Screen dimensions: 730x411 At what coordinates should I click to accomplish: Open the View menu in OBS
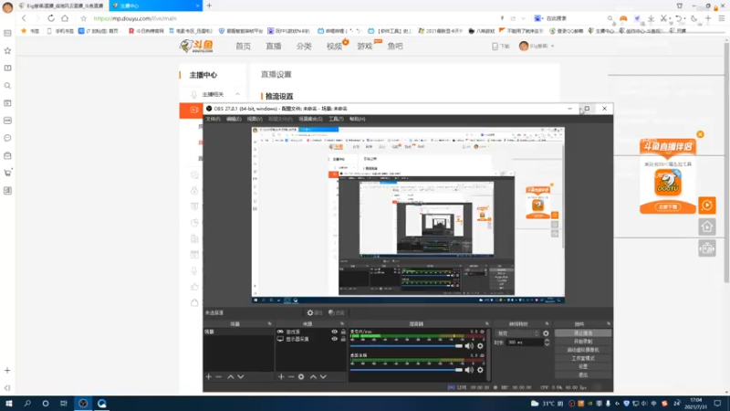255,119
